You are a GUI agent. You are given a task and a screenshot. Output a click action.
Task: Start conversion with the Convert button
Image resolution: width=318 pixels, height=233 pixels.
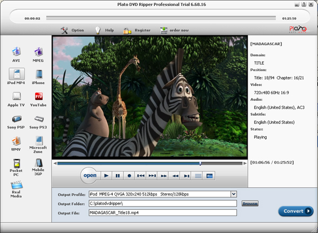tap(296, 211)
